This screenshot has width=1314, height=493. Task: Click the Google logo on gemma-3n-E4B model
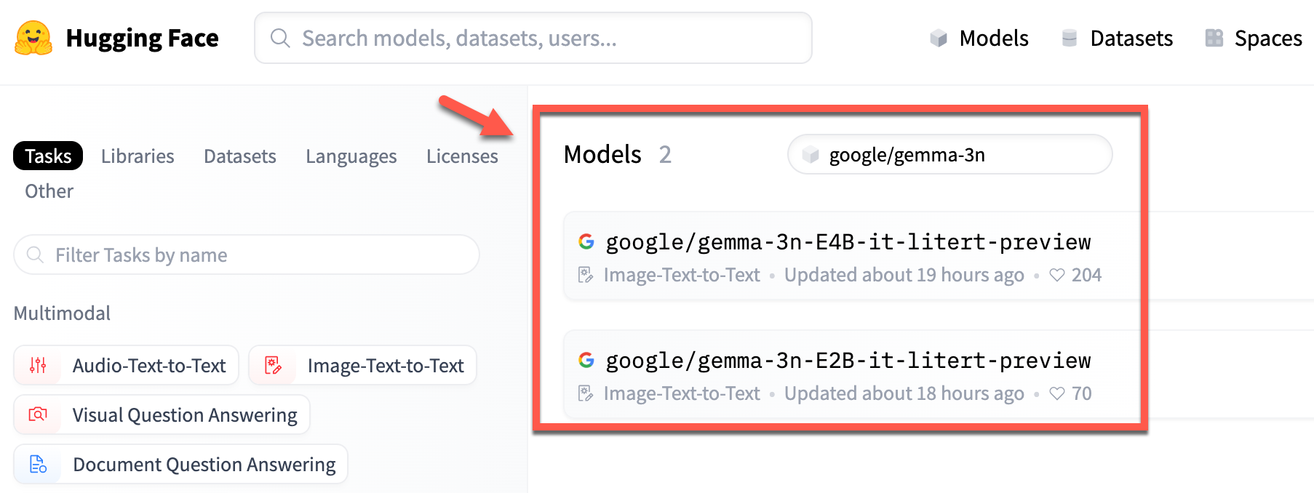click(x=586, y=241)
